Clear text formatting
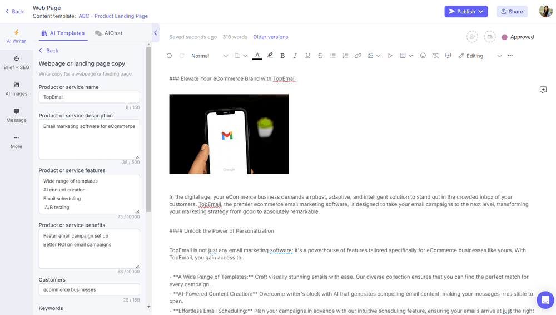 point(435,56)
